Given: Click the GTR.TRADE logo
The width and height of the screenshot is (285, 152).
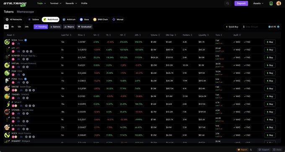Looking at the screenshot, I should (x=15, y=4).
